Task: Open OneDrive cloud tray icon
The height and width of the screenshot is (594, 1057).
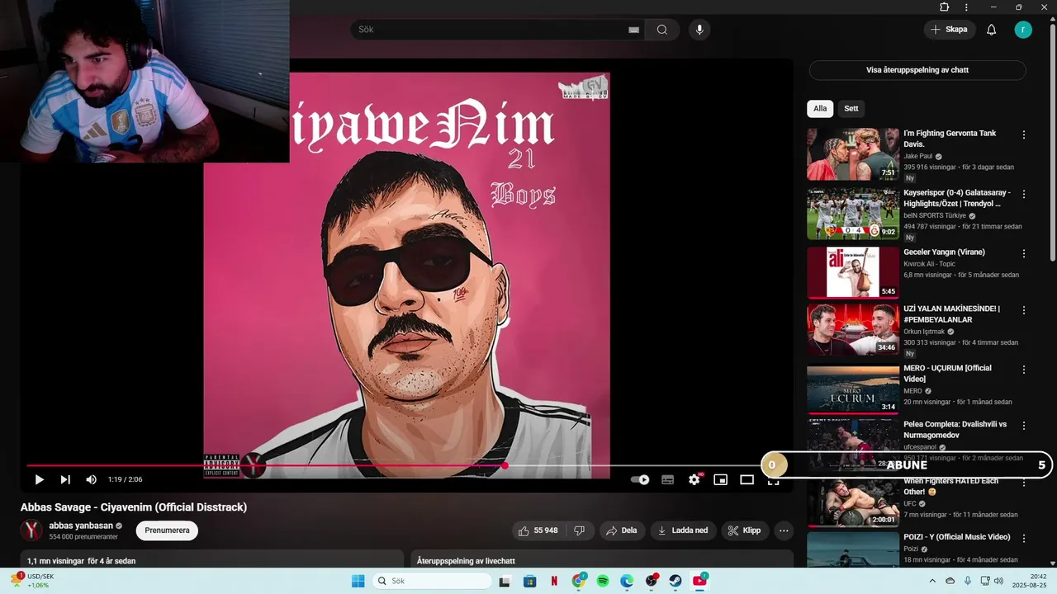Action: tap(950, 581)
